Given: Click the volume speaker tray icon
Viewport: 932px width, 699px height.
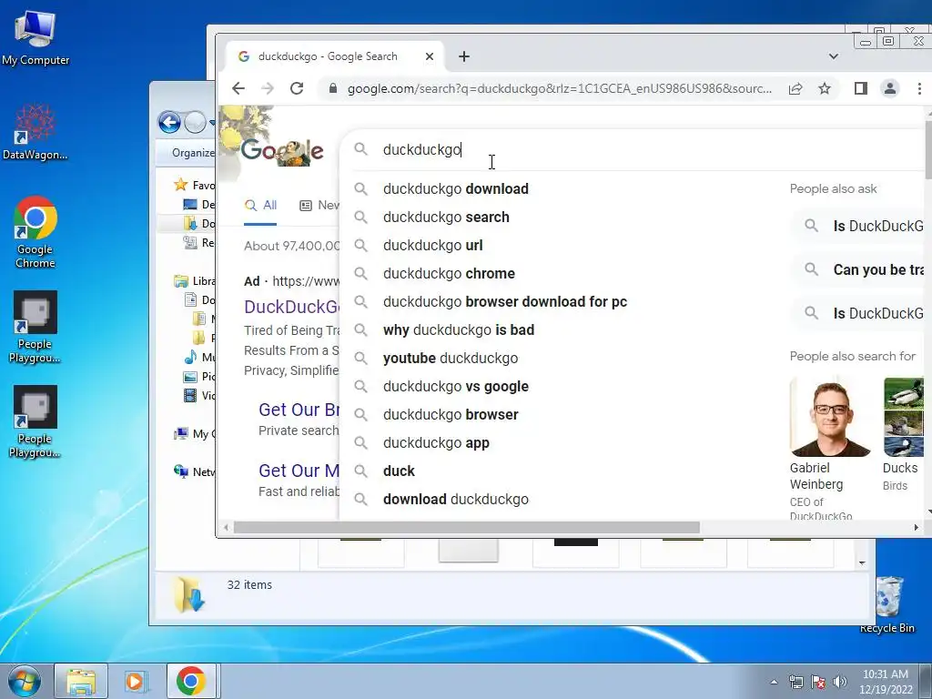Looking at the screenshot, I should pyautogui.click(x=840, y=682).
